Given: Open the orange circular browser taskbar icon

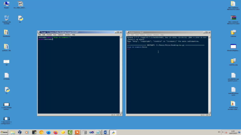Looking at the screenshot, I should pos(41,132).
